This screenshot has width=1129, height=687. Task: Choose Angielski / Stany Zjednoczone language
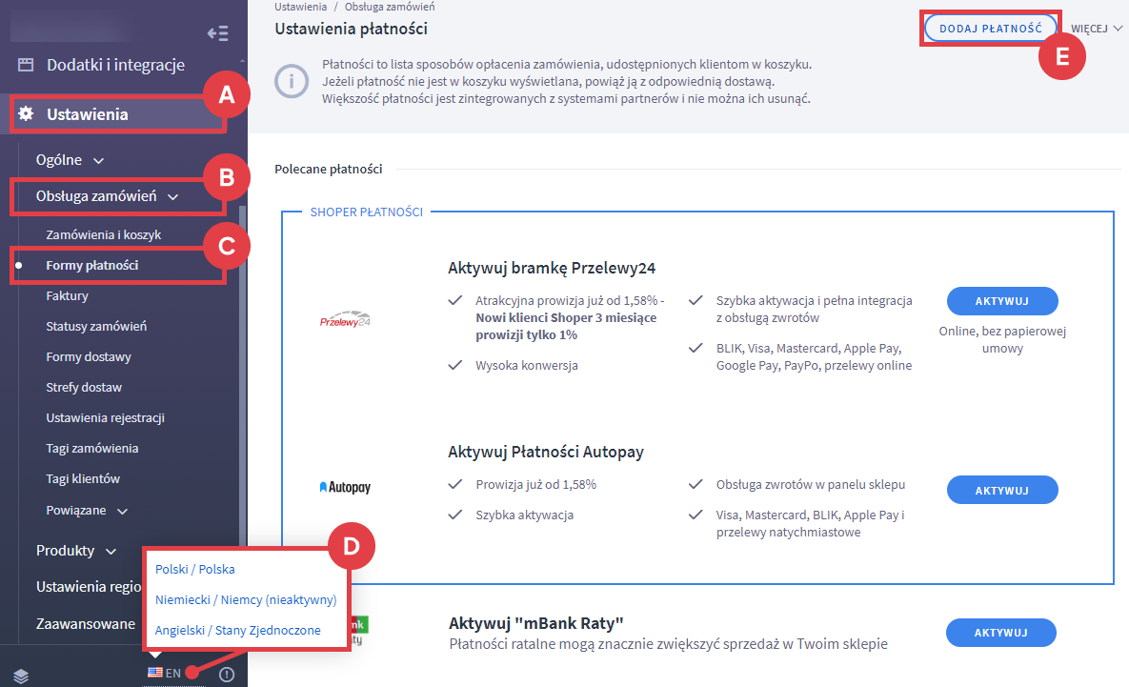(x=238, y=630)
